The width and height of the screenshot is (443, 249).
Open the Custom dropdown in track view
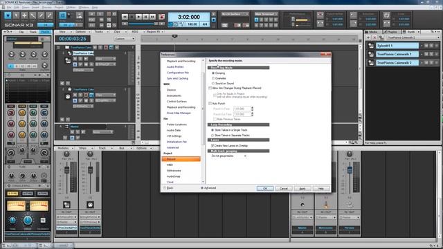[125, 39]
